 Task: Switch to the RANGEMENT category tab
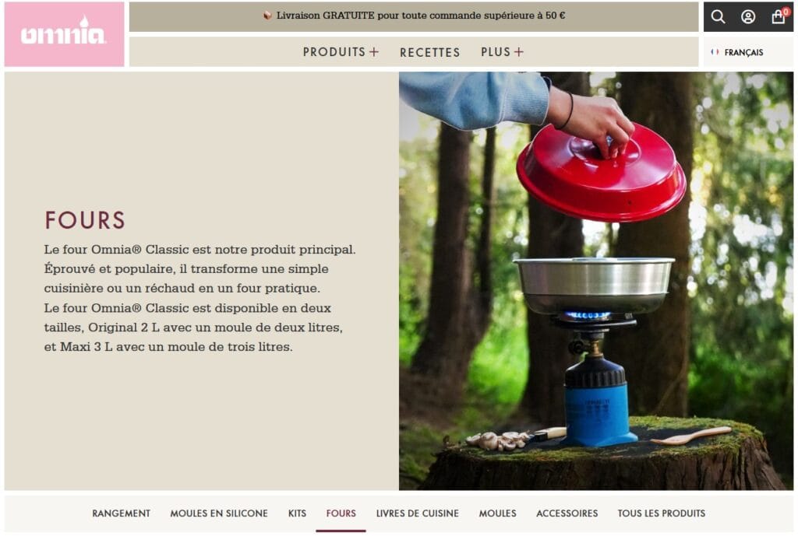pos(121,513)
